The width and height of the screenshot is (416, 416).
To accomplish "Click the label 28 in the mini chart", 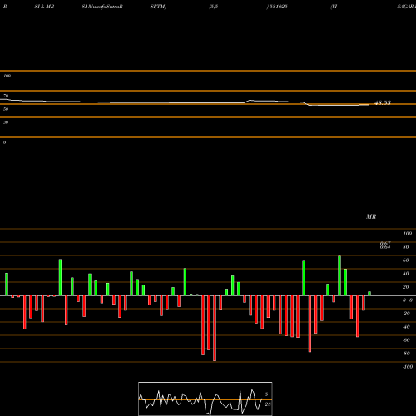I will (x=267, y=404).
